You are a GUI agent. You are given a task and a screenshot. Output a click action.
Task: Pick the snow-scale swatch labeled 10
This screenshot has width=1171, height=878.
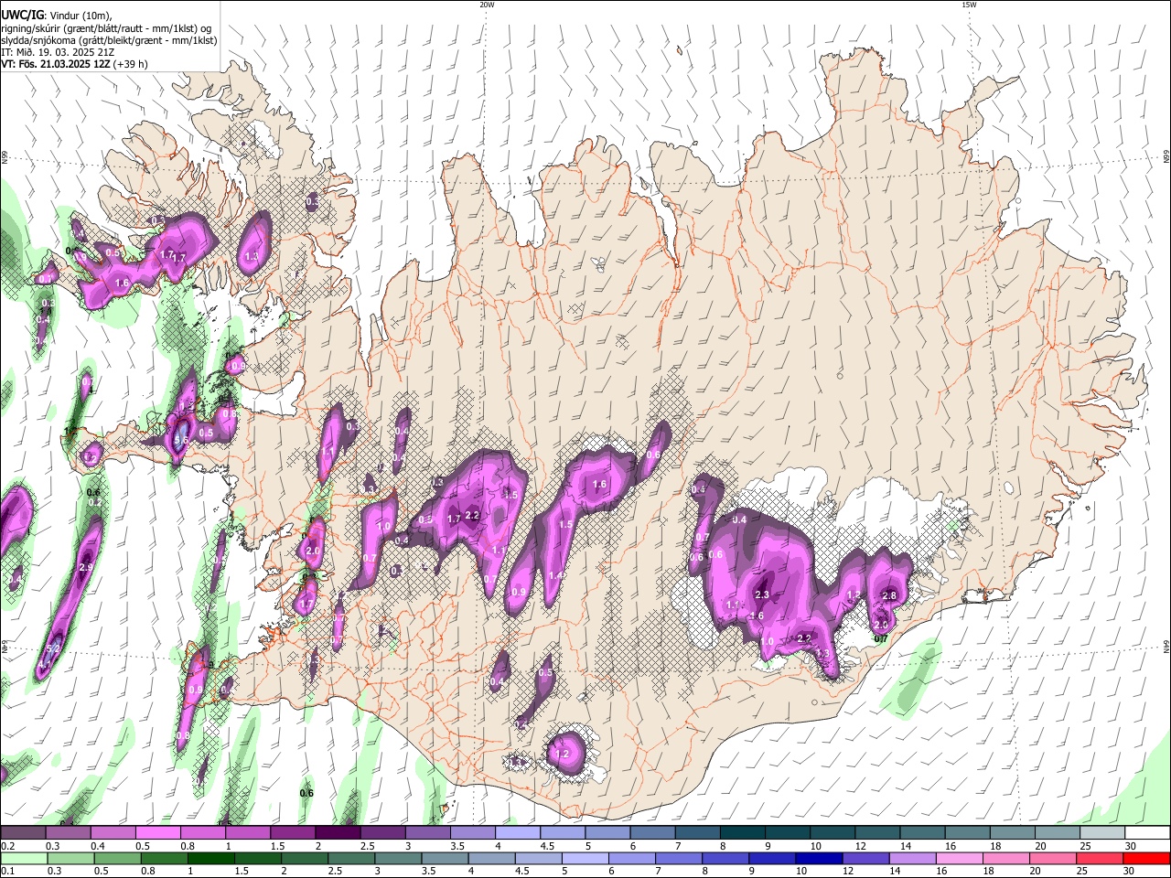[x=833, y=833]
